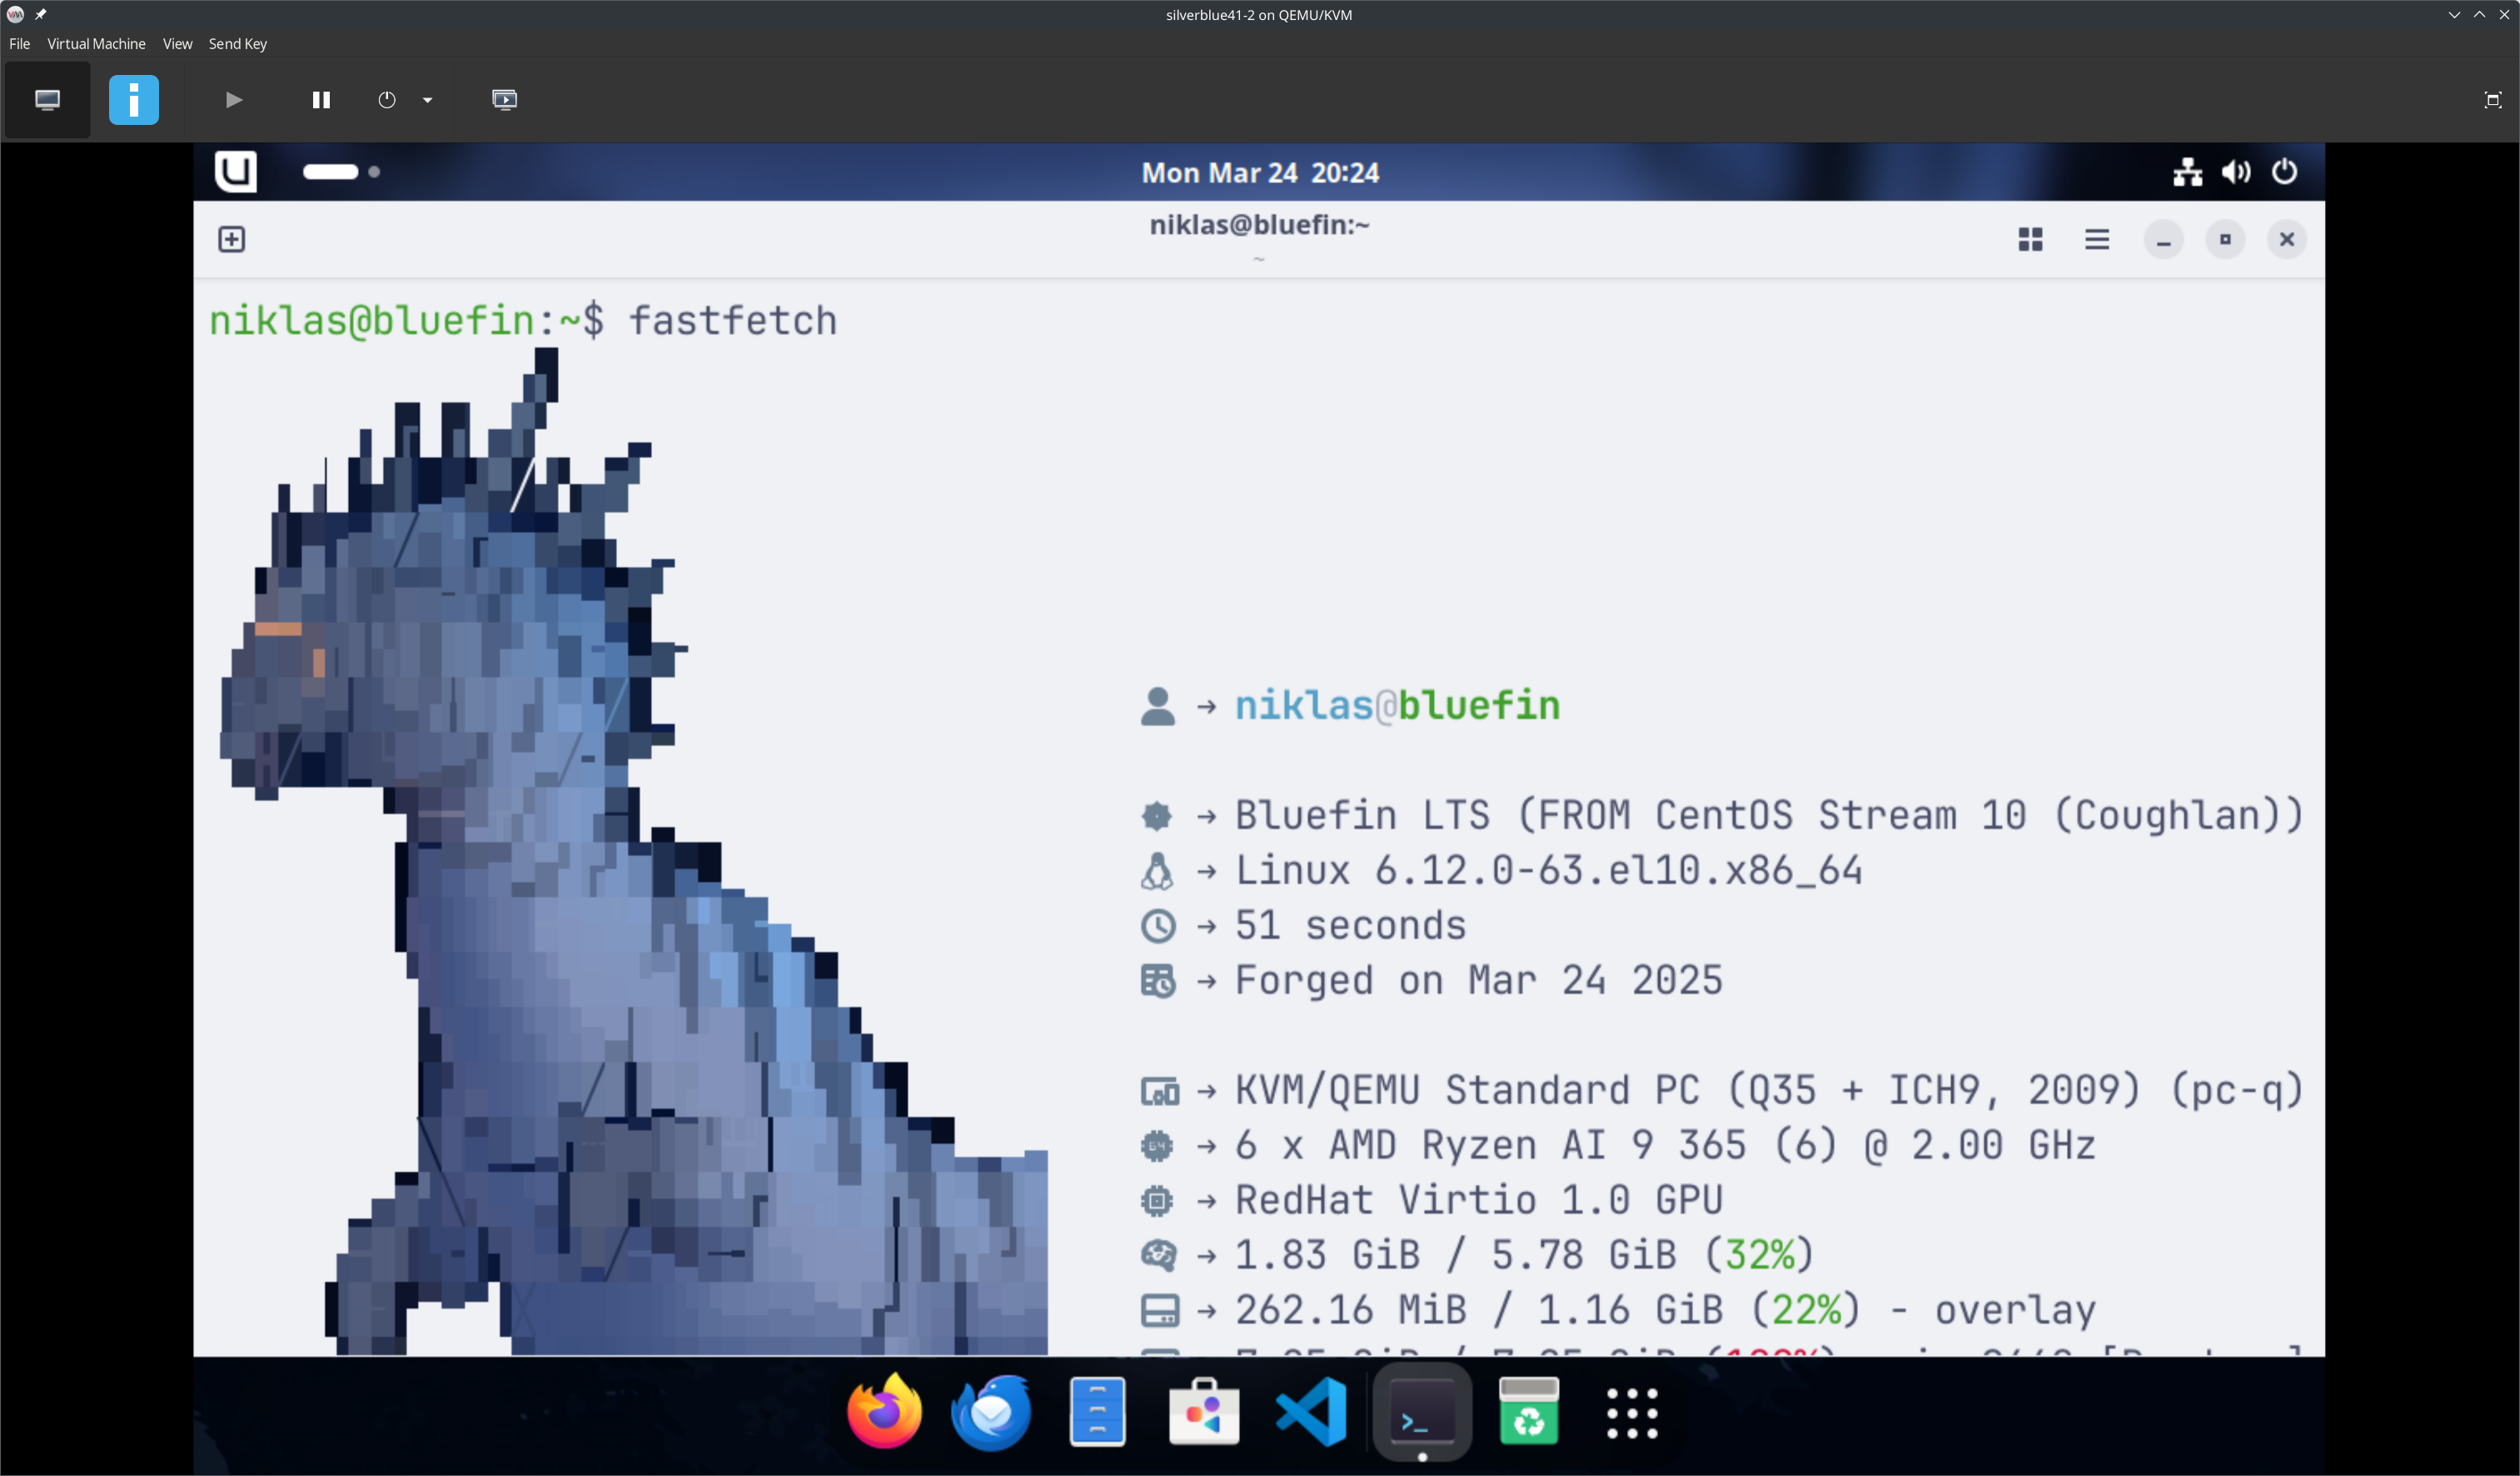Screen dimensions: 2520x1476
Task: Open the GNOME system status menu
Action: [x=2236, y=172]
